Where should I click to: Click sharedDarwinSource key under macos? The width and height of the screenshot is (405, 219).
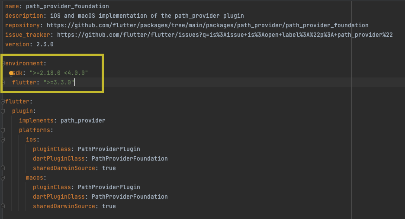(64, 206)
